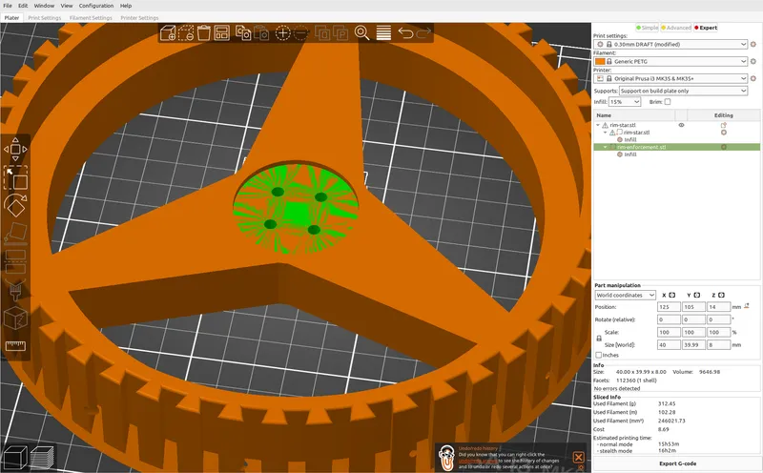Close the Undo/redo history hint notification
Viewport: 763px width, 473px height.
[x=578, y=457]
